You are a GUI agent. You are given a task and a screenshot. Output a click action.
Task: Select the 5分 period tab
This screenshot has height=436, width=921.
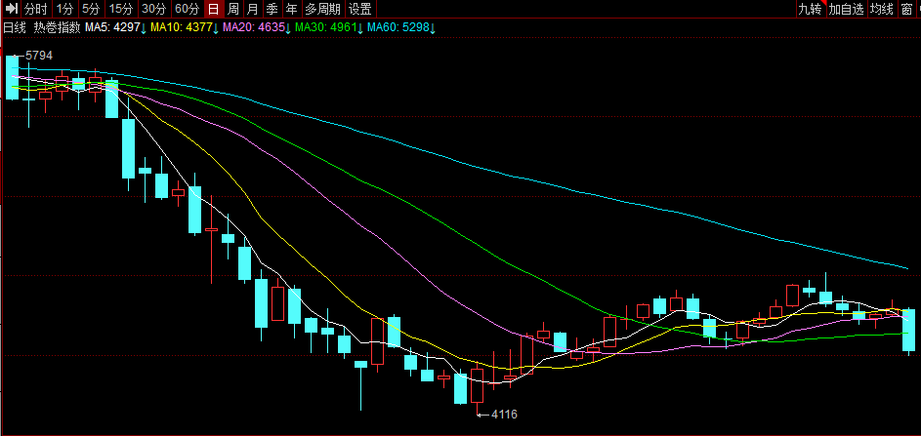pyautogui.click(x=91, y=8)
